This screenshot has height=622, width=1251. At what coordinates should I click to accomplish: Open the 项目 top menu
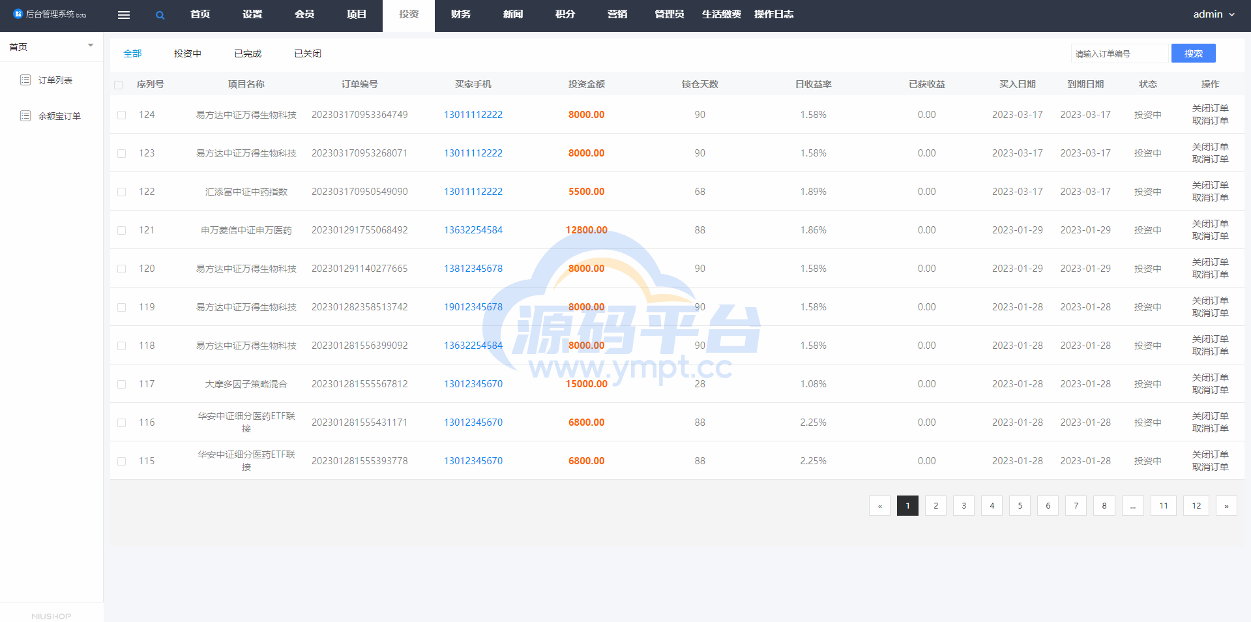point(357,14)
